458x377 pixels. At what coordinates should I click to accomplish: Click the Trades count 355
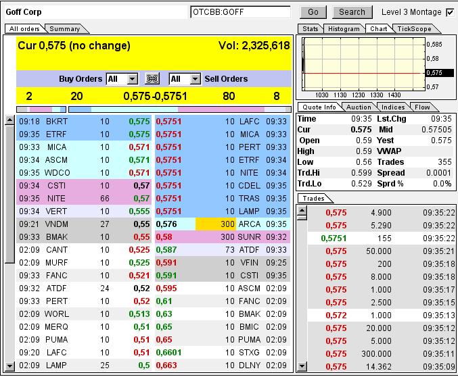click(444, 162)
